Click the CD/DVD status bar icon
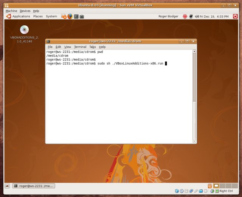The width and height of the screenshot is (242, 197). pos(181,191)
